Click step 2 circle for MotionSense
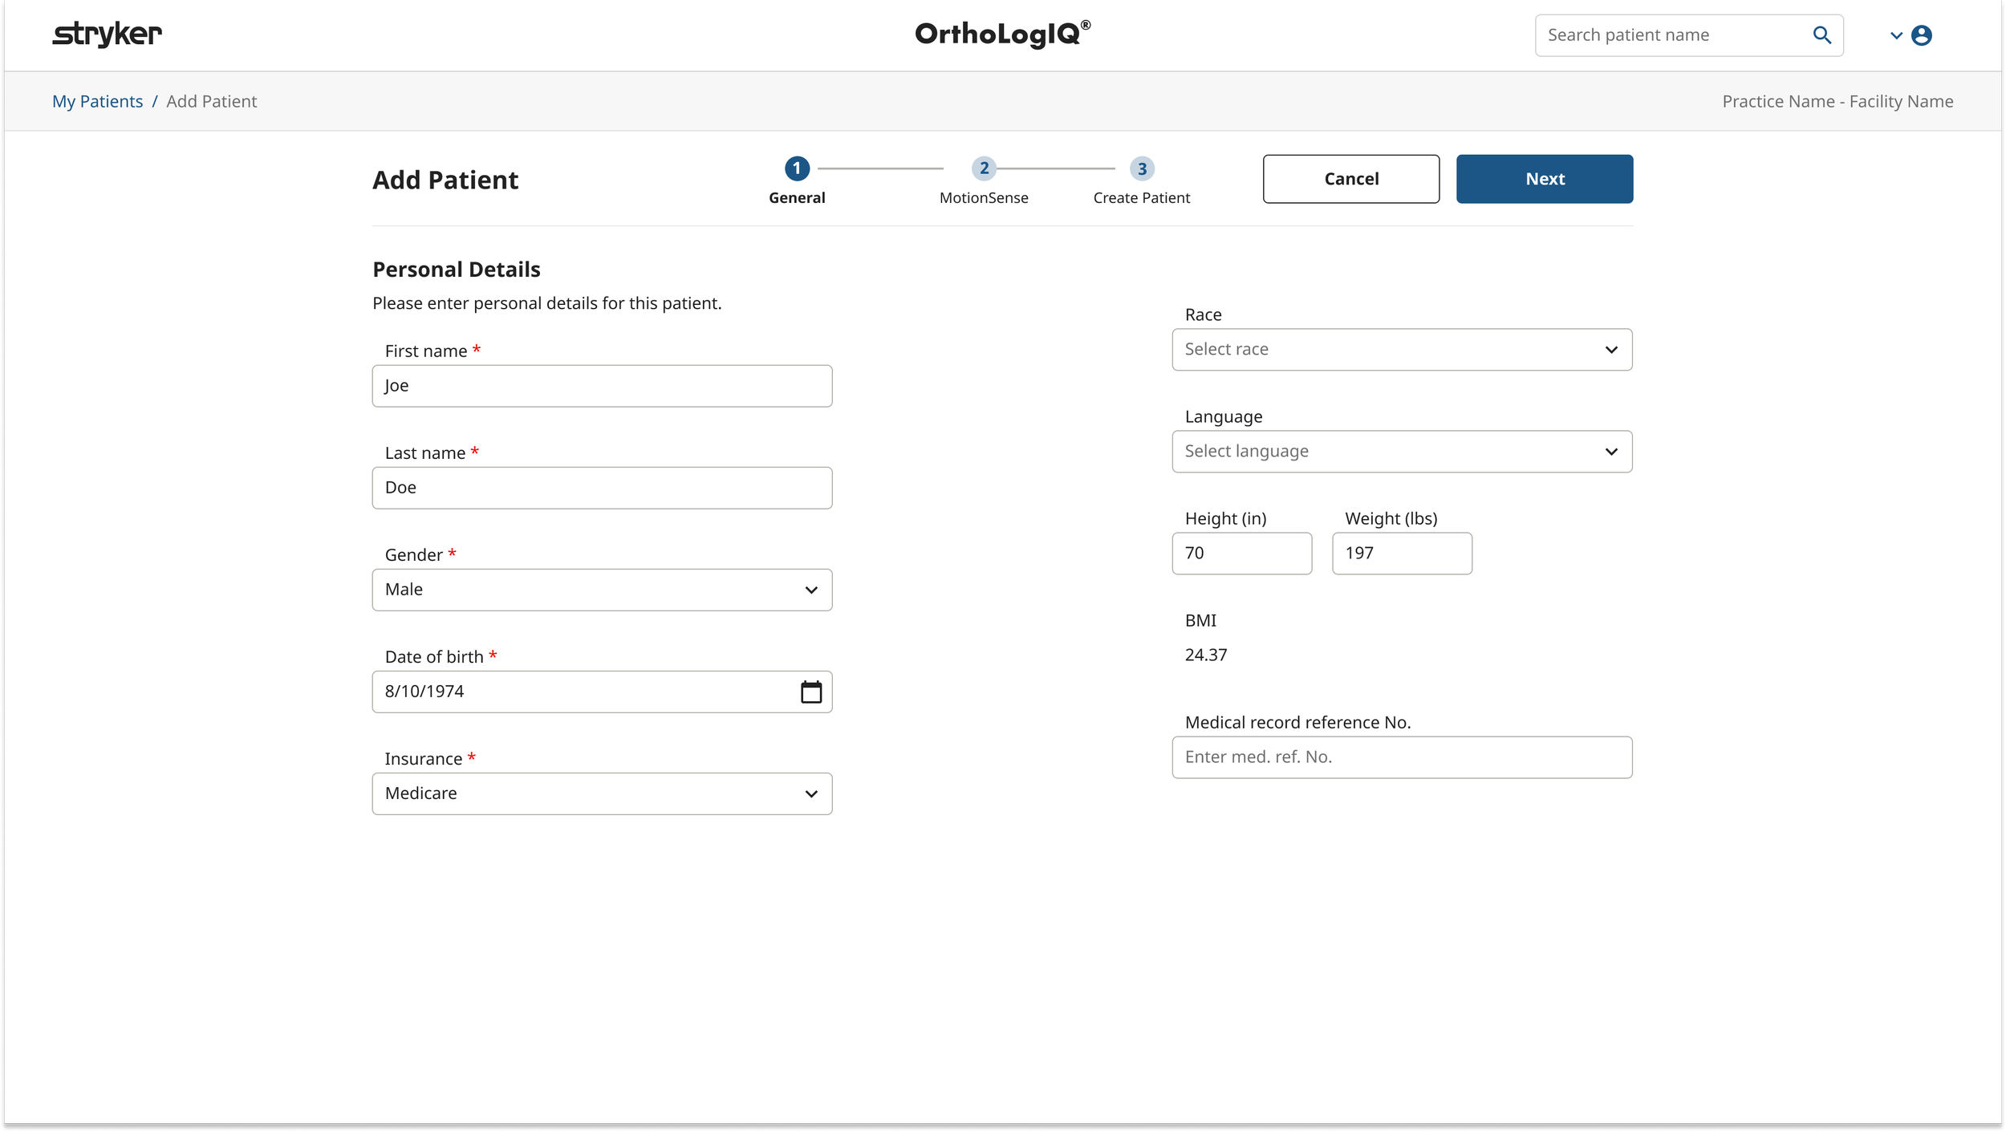This screenshot has width=2006, height=1132. 984,168
